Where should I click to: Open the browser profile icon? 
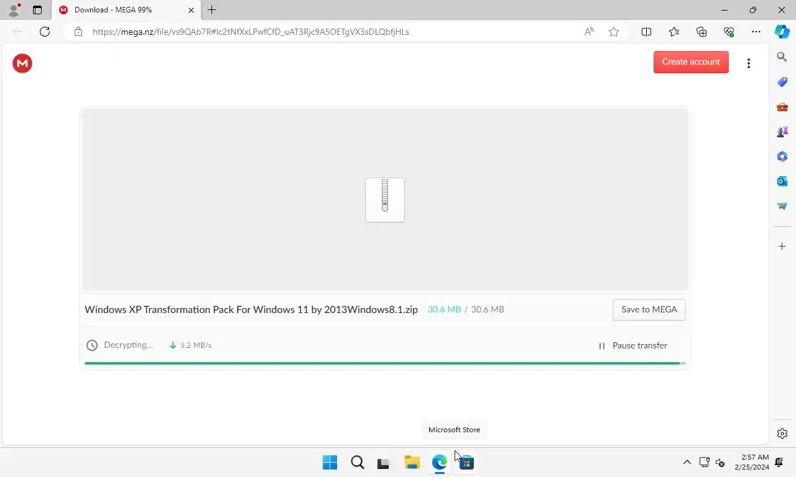pyautogui.click(x=14, y=10)
